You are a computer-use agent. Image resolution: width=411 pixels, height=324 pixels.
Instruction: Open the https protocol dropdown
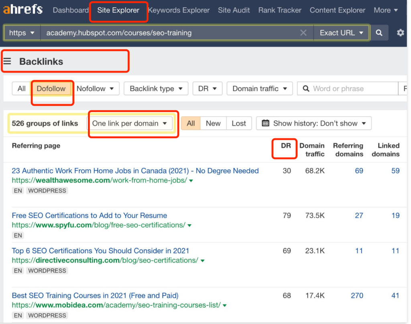[x=22, y=33]
